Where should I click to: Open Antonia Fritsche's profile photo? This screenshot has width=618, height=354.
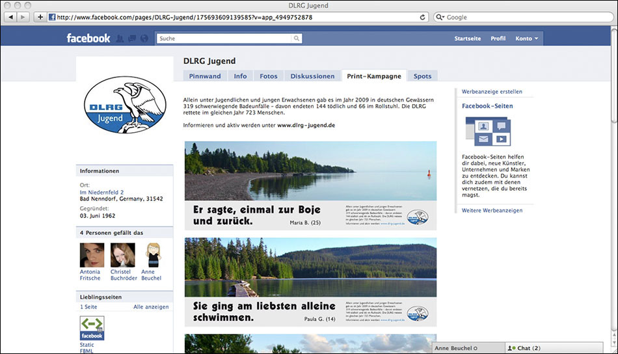point(92,255)
